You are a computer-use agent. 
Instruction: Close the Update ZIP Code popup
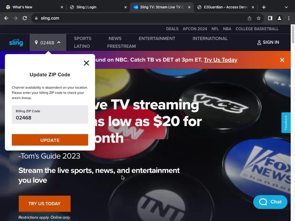[86, 63]
